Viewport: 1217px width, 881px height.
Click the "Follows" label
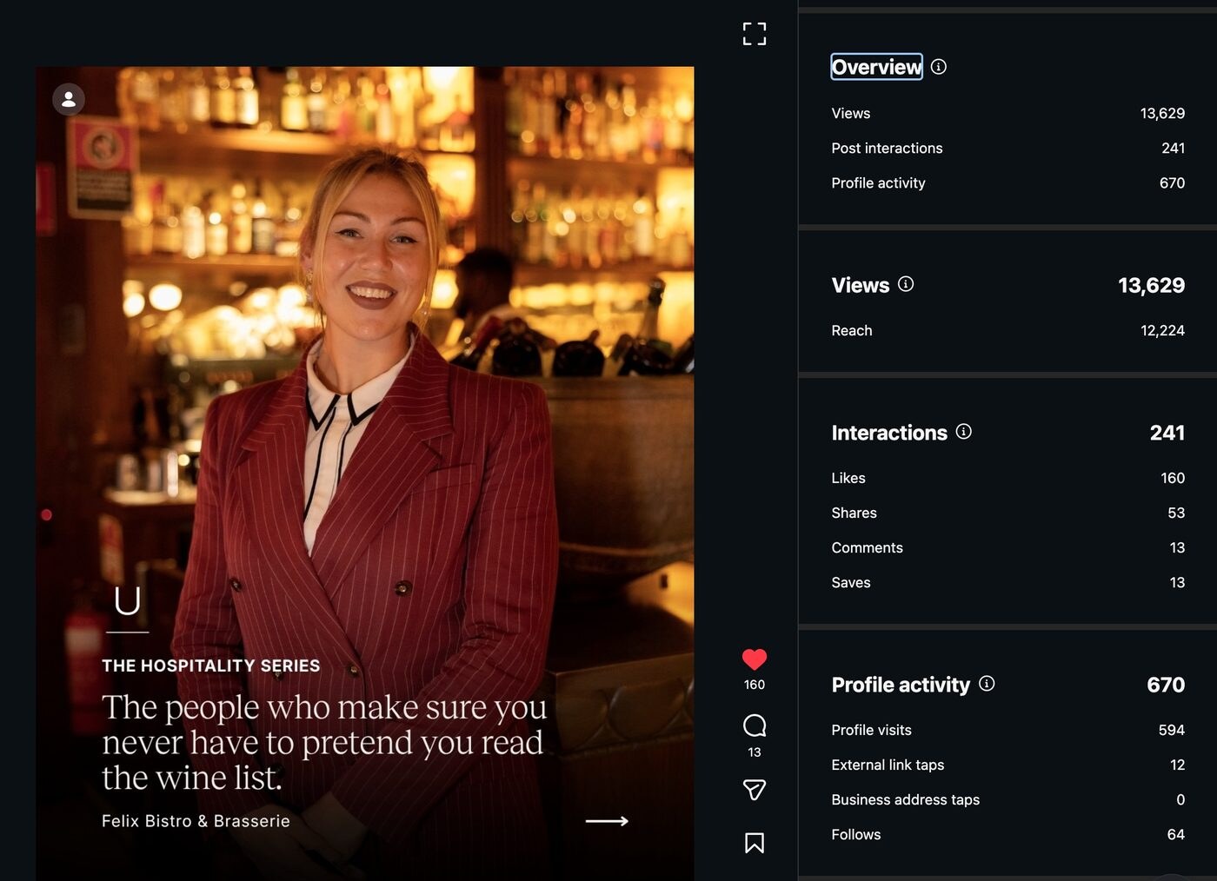point(856,834)
